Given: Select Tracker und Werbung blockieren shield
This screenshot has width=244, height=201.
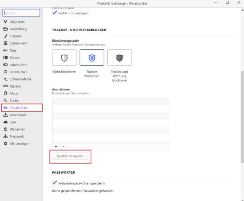Looking at the screenshot, I should pos(119,58).
